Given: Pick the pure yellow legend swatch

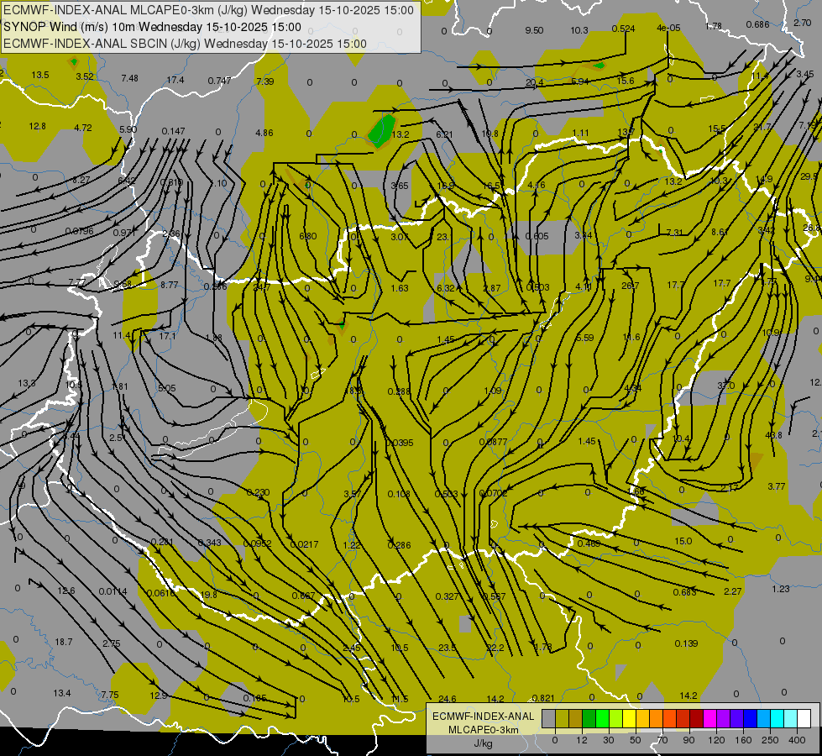Looking at the screenshot, I should tap(629, 719).
